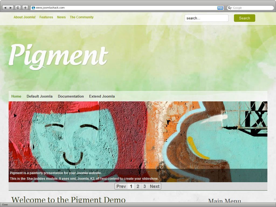
Task: Click the 'Welcome to the Pigment Demo' heading
Action: tap(68, 200)
